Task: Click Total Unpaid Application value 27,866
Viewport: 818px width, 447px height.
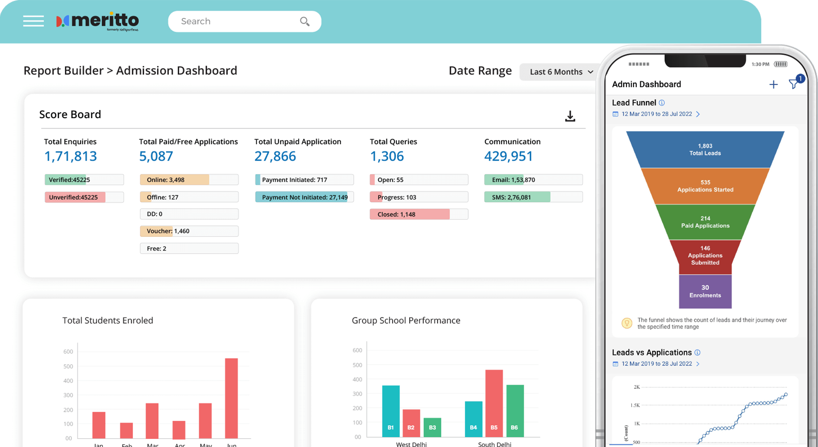Action: pyautogui.click(x=275, y=156)
